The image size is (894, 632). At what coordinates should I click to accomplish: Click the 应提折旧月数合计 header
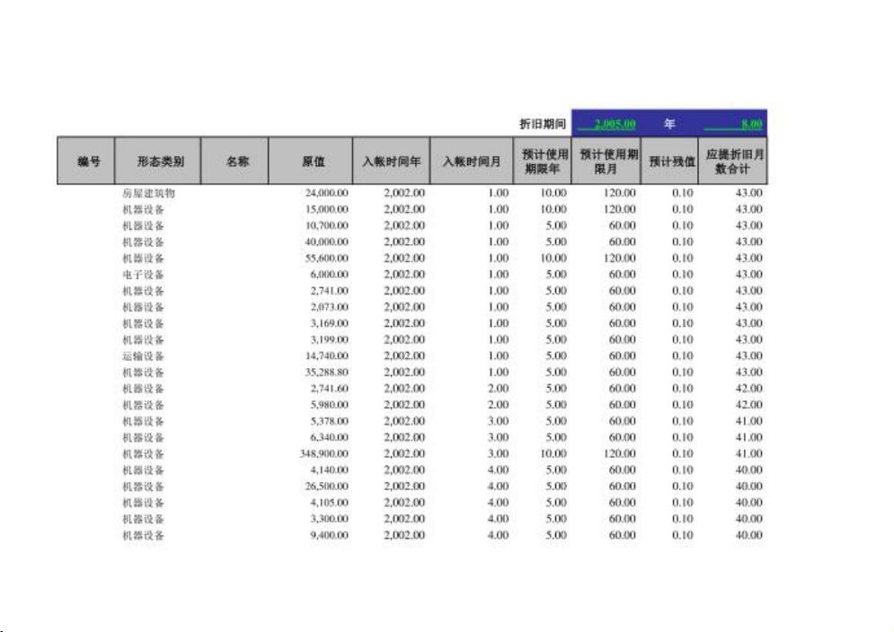tap(735, 161)
